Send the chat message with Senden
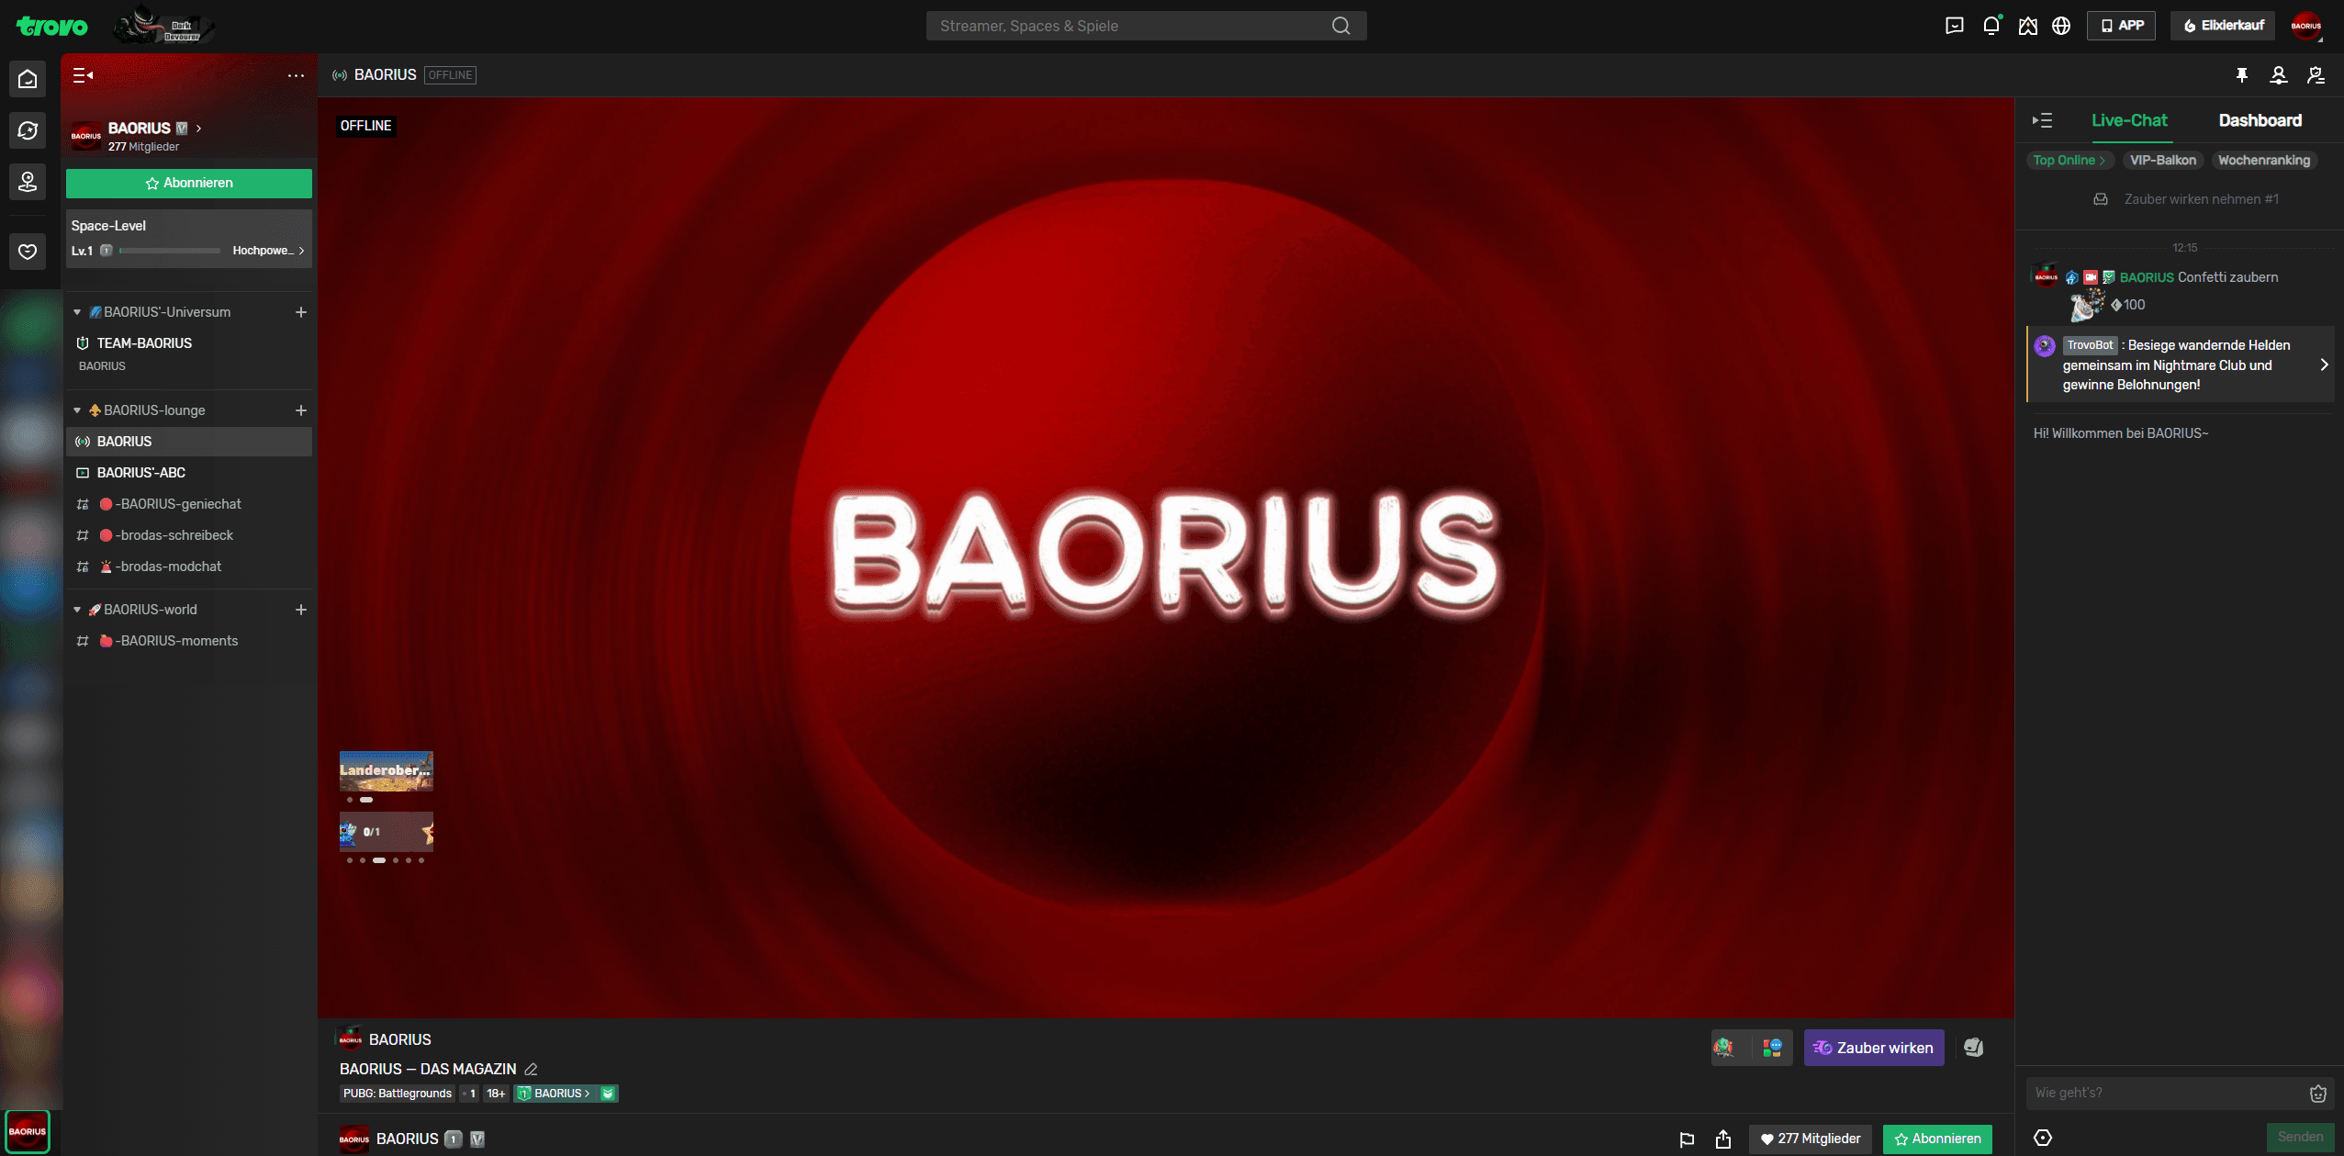The width and height of the screenshot is (2344, 1156). 2300,1137
